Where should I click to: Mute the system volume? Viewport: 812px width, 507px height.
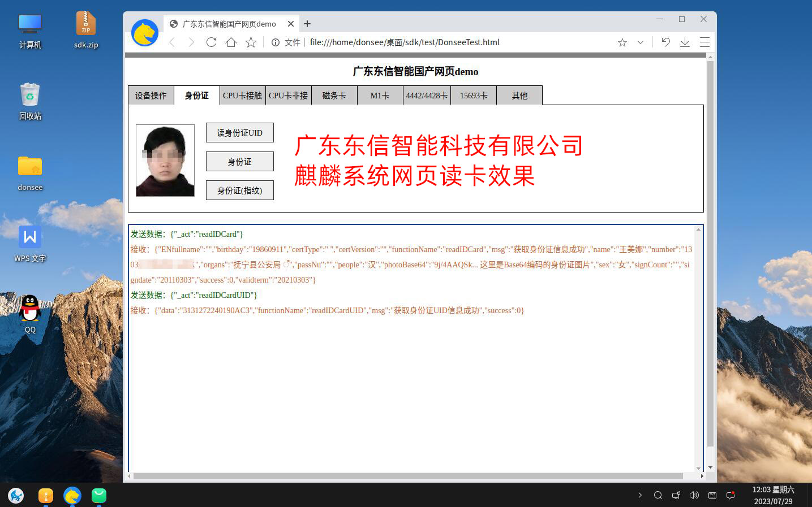click(x=694, y=495)
